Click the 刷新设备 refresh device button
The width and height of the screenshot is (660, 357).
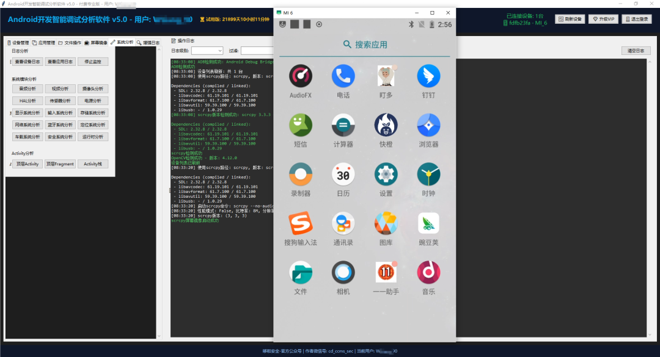570,19
